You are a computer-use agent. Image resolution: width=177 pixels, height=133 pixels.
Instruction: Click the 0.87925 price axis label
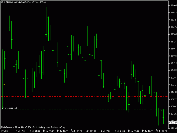(173, 63)
